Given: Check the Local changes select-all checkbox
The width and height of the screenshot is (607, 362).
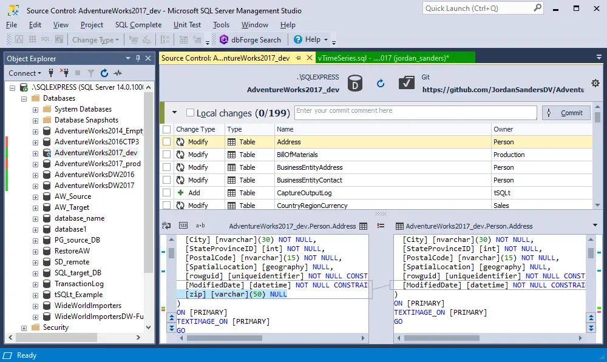Looking at the screenshot, I should [x=191, y=113].
